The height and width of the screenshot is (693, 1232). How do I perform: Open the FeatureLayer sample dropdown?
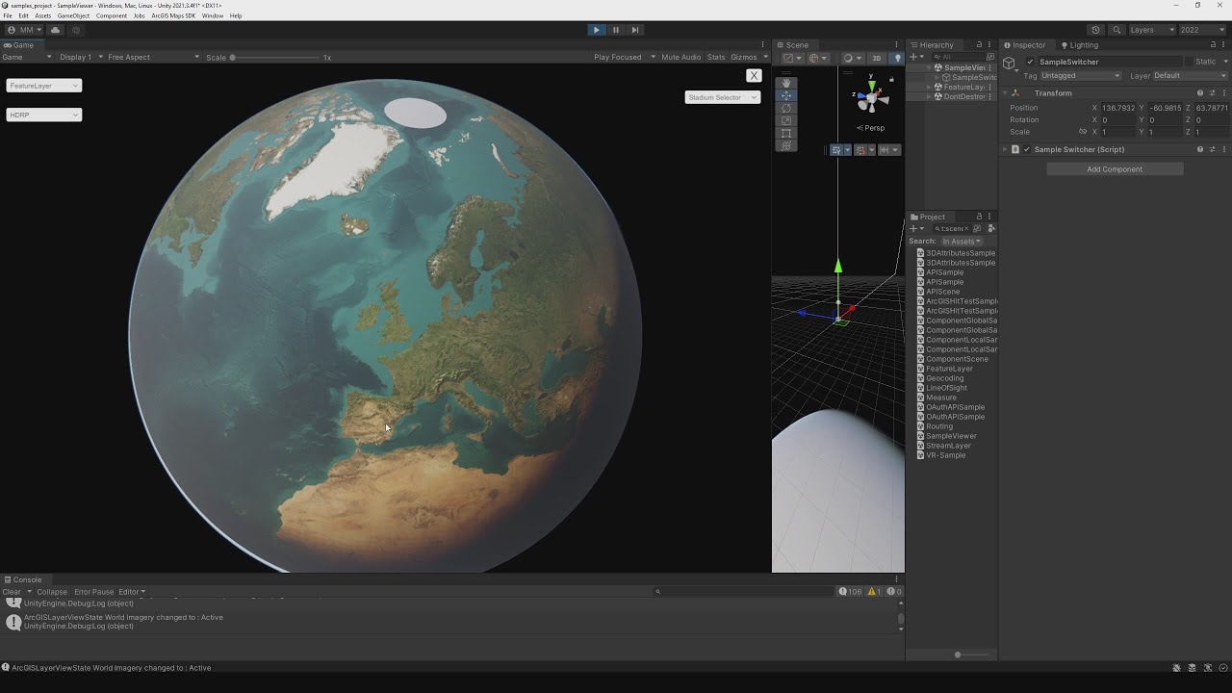[x=44, y=86]
